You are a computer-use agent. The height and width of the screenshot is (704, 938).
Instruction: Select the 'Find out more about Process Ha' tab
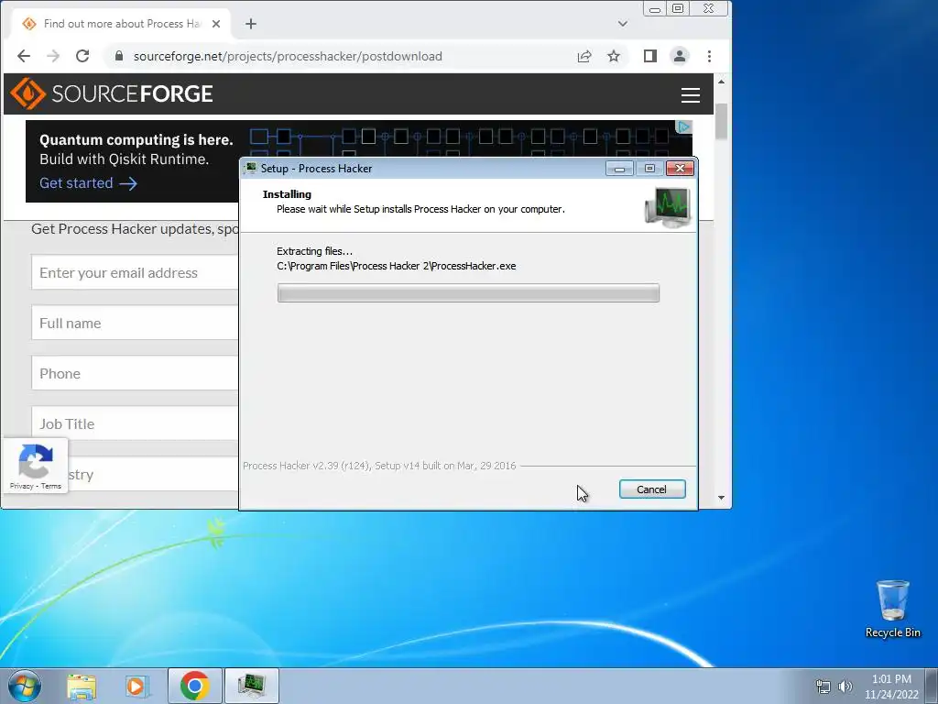tap(122, 24)
